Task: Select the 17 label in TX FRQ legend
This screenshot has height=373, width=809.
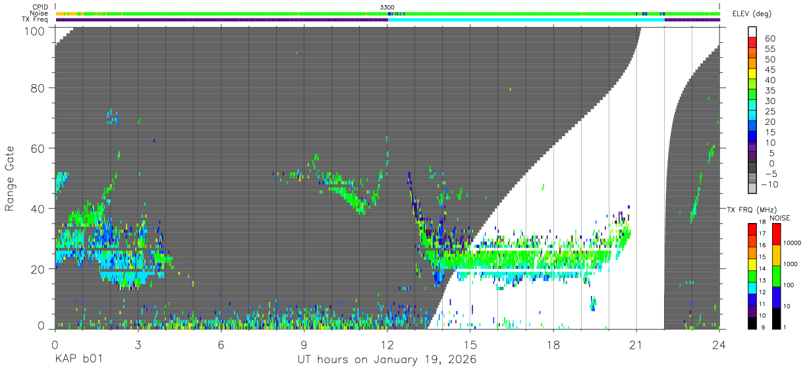Action: tap(762, 234)
